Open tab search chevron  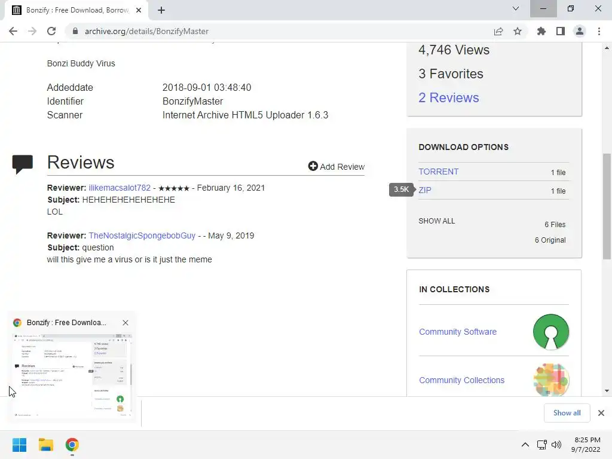516,8
